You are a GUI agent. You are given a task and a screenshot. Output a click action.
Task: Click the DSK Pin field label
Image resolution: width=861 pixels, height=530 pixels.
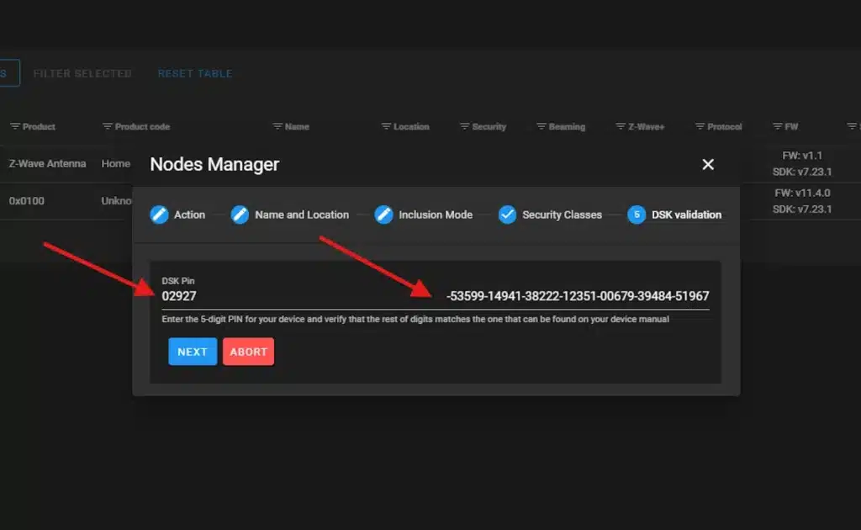coord(178,281)
